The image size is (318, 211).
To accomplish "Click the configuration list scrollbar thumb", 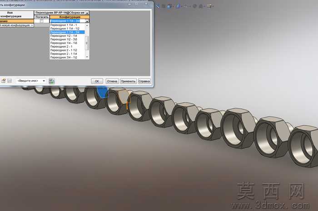I will pyautogui.click(x=87, y=43).
